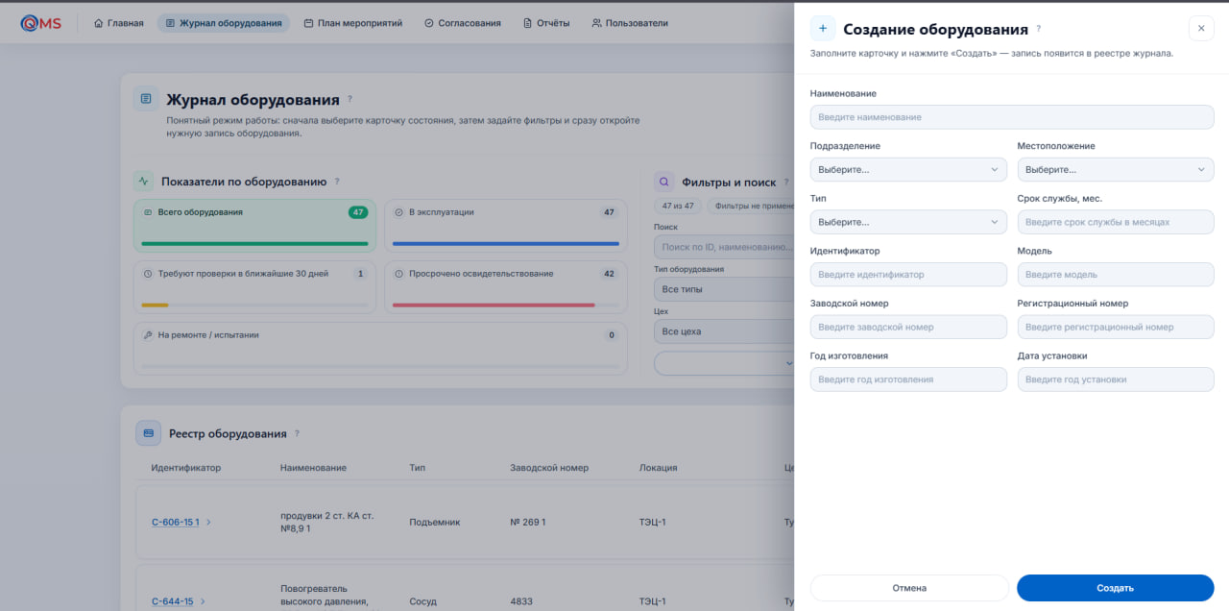1229x611 pixels.
Task: Click the Поиск search field
Action: tap(724, 247)
